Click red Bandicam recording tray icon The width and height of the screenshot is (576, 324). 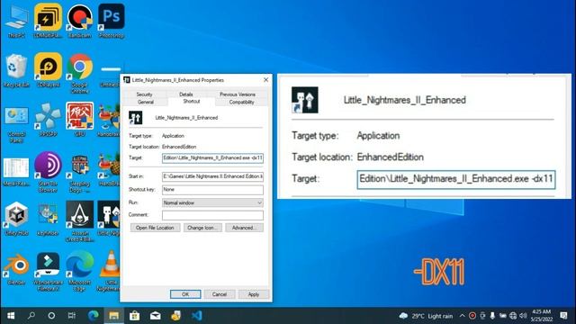point(472,316)
